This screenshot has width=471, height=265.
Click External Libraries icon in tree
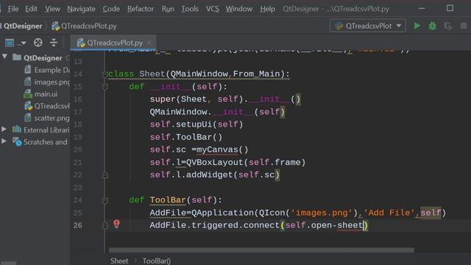pyautogui.click(x=16, y=130)
